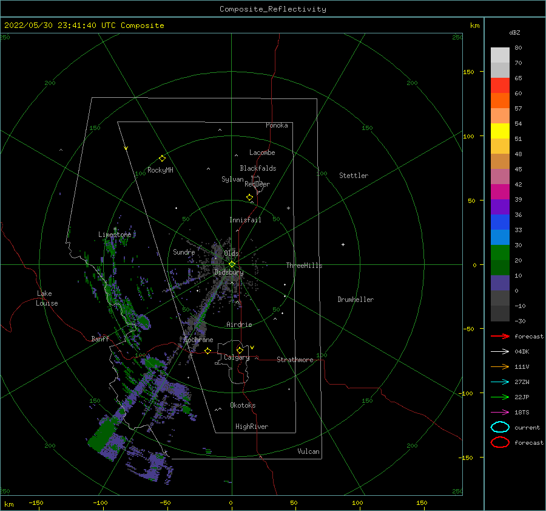Click the Sylvan label
The width and height of the screenshot is (546, 511).
coord(232,179)
